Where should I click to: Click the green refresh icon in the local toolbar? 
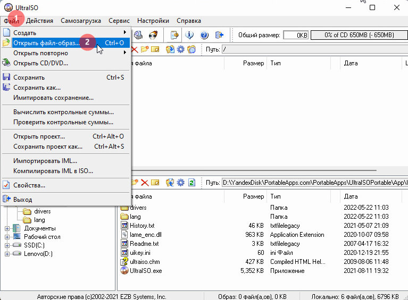coord(191,183)
